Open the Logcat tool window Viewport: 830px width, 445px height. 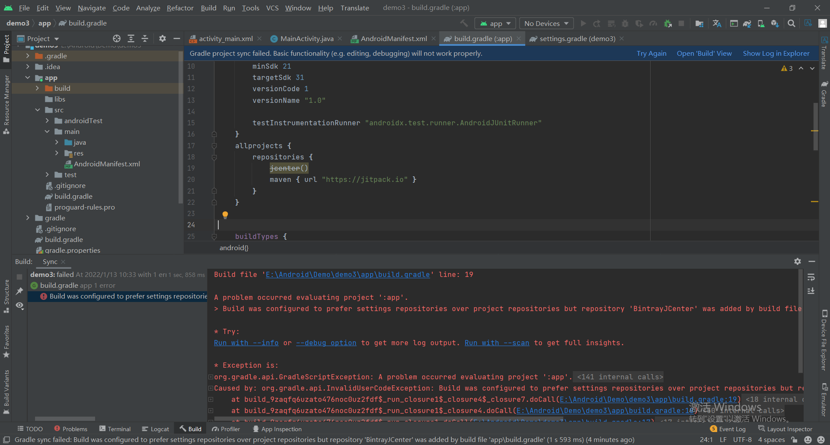(x=156, y=429)
